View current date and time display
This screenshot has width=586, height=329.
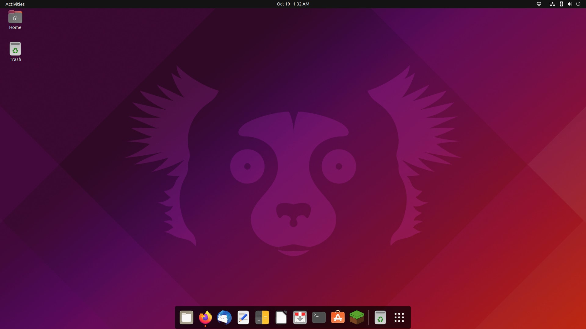point(293,4)
